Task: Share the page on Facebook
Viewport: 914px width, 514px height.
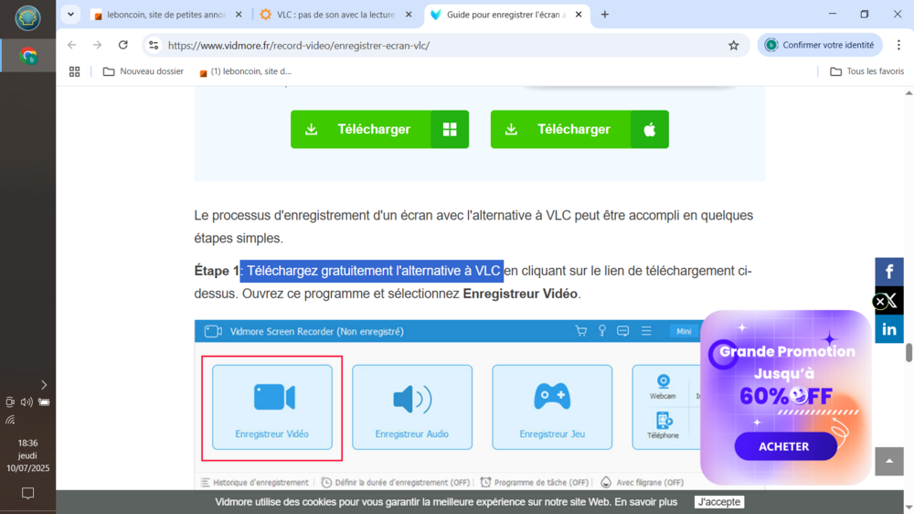Action: (889, 273)
